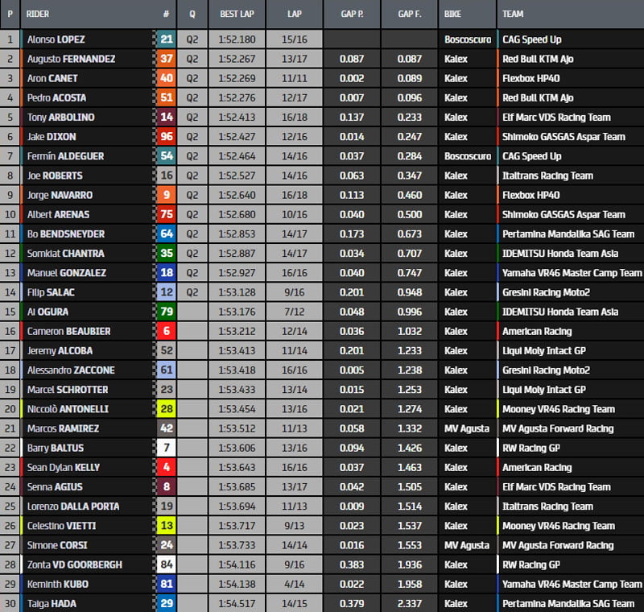Select Ai Ogura's green number 79 badge
Screen dimensions: 644x612
[x=166, y=312]
